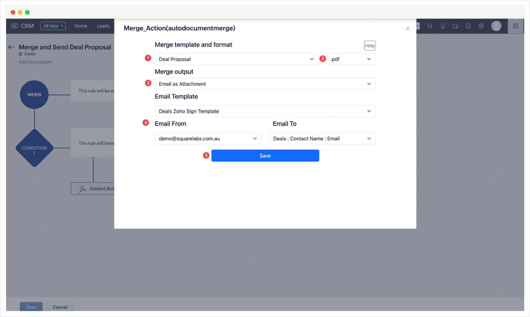Click the macOS green zoom dot
530x317 pixels.
pyautogui.click(x=27, y=12)
